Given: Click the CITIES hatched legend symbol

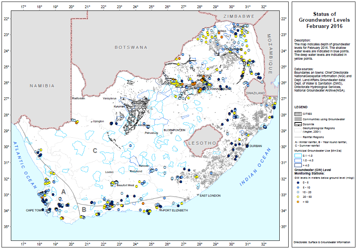Looking at the screenshot, I should 298,114.
